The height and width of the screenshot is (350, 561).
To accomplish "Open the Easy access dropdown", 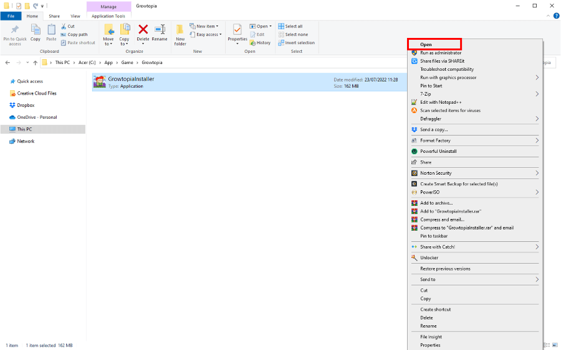I will (x=206, y=35).
